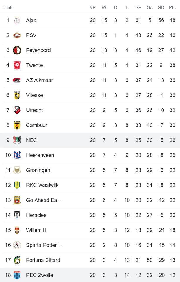Screen dimensions: 180x282
Task: Select the truncated Go Ahead Eagles name
Action: coord(44,200)
